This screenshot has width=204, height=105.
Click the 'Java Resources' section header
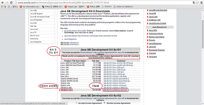[x=160, y=27]
